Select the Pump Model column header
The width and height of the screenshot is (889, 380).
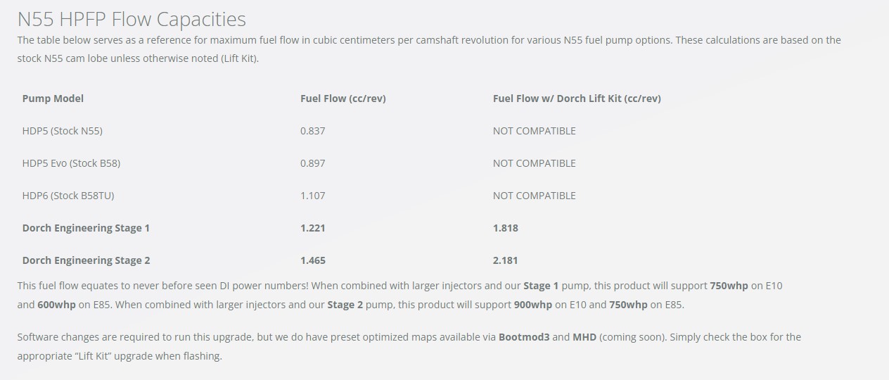pyautogui.click(x=53, y=99)
